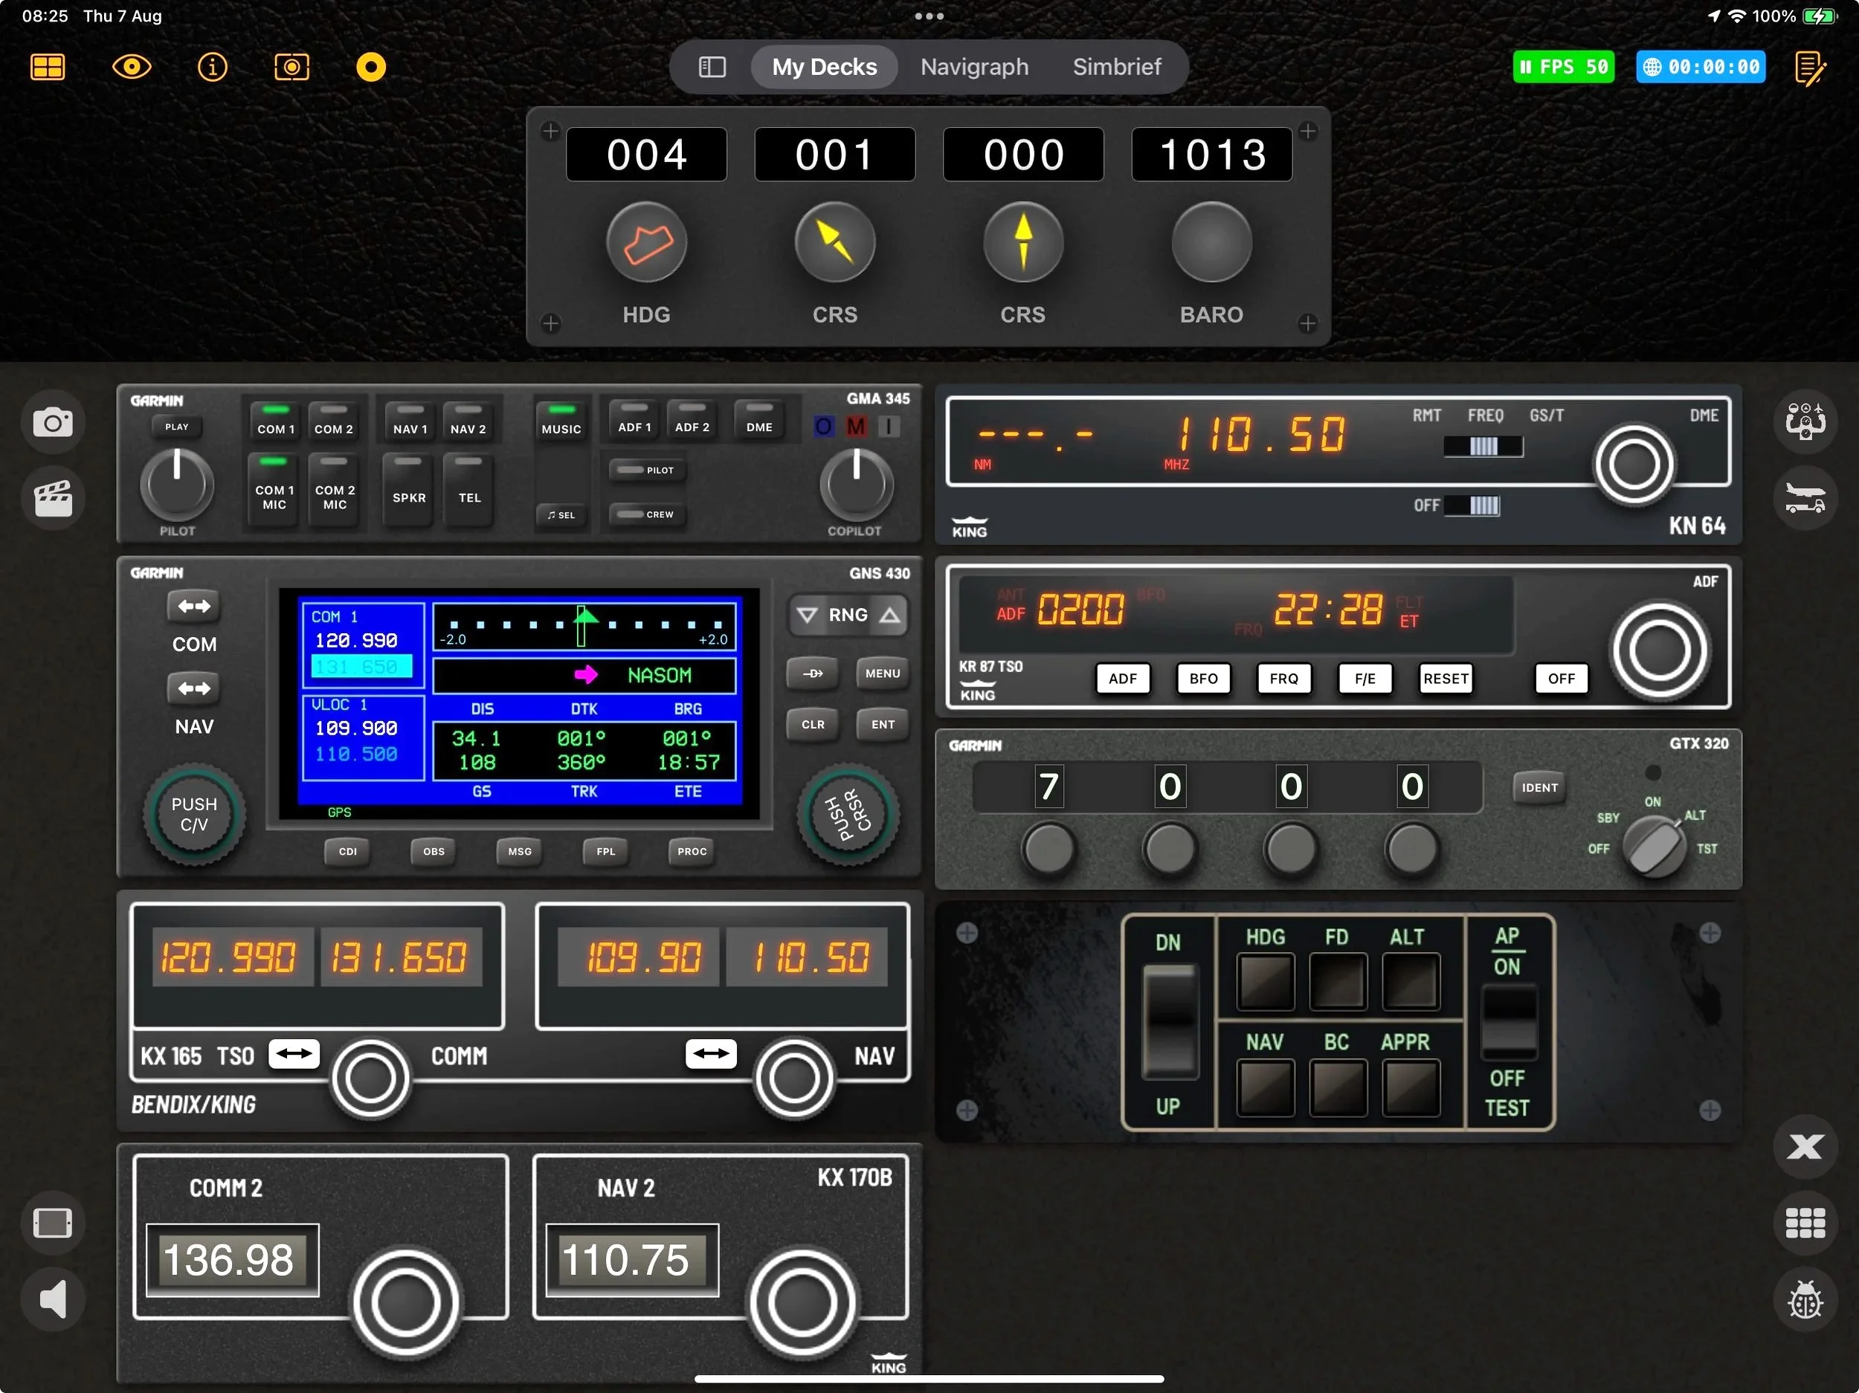Toggle the DME audio button

(760, 419)
